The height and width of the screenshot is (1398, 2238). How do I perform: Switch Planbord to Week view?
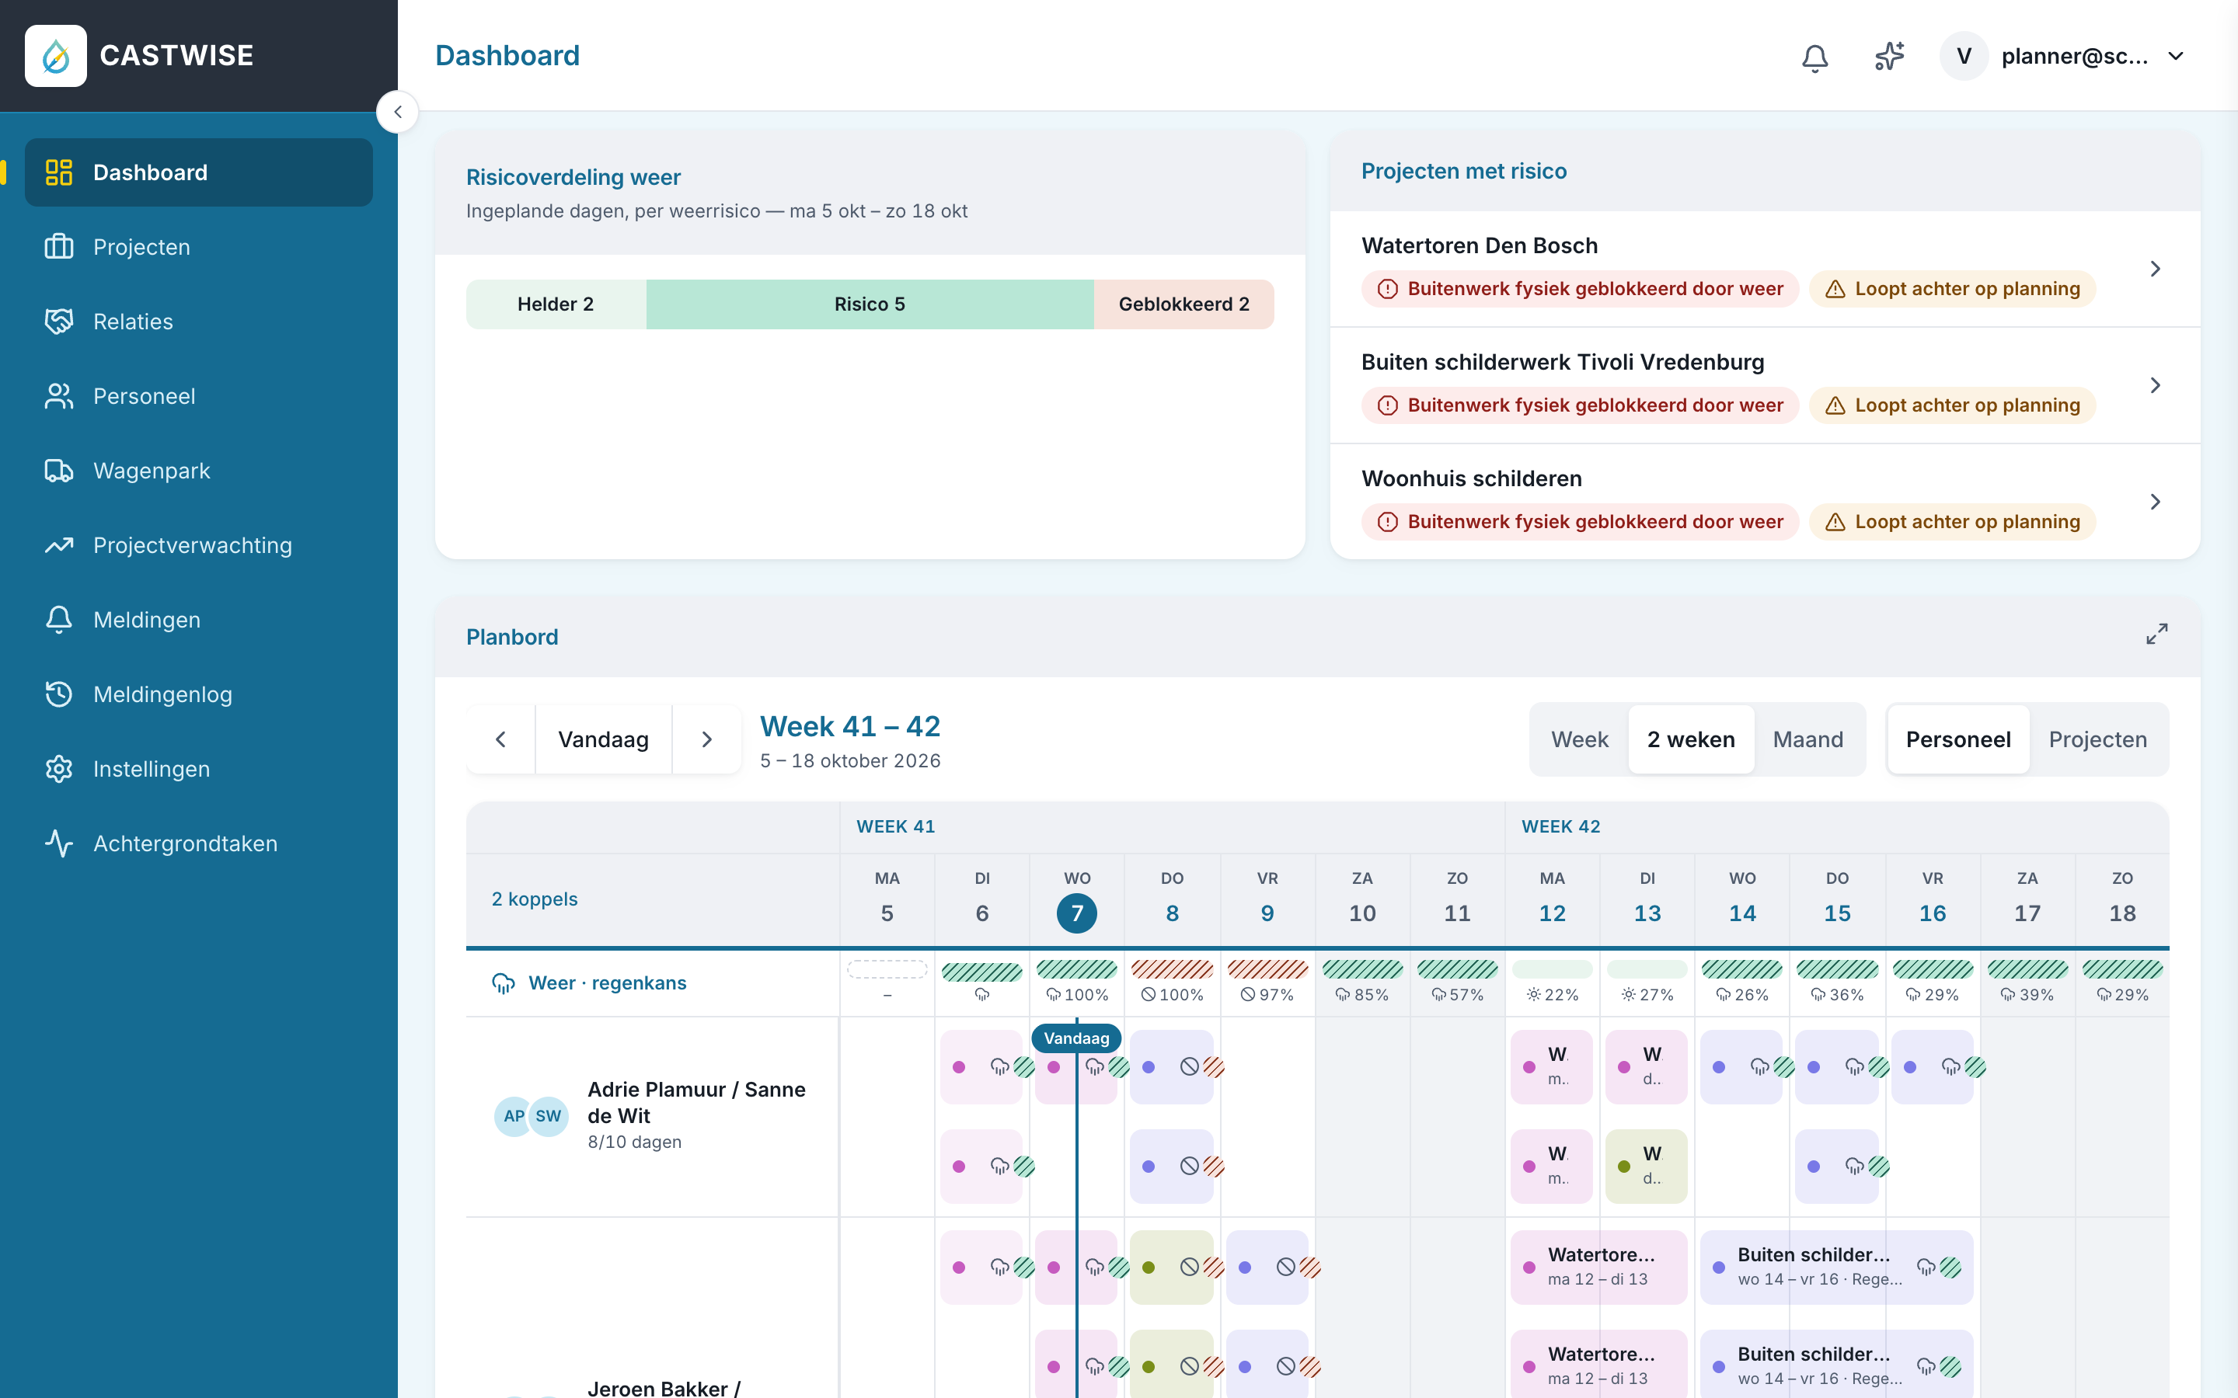tap(1580, 739)
